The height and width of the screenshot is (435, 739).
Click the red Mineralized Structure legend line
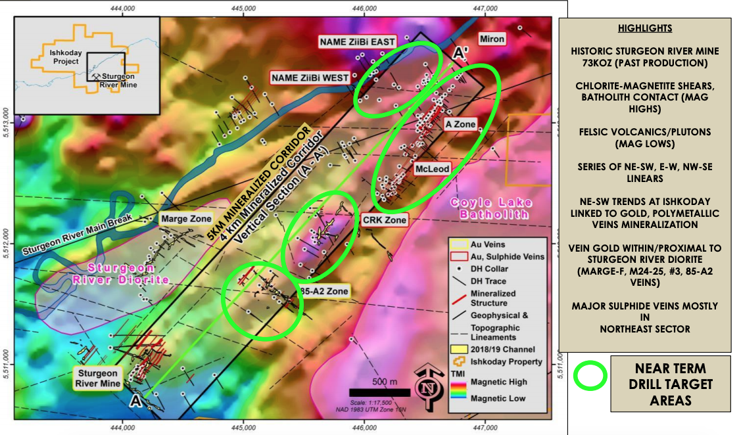460,298
